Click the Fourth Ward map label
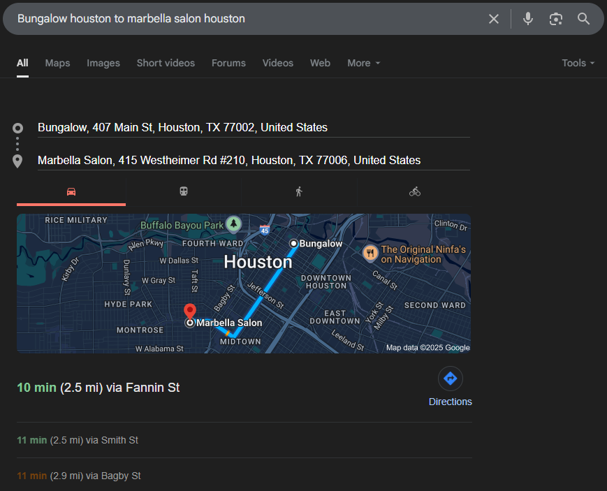 tap(213, 244)
